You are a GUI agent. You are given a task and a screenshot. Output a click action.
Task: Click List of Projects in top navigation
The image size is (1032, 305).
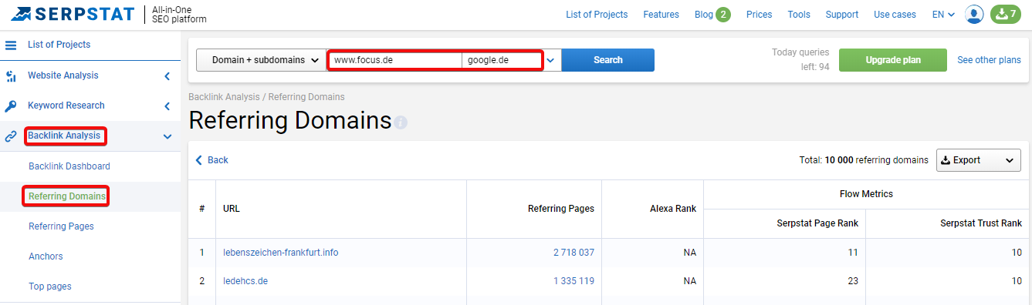(x=597, y=15)
